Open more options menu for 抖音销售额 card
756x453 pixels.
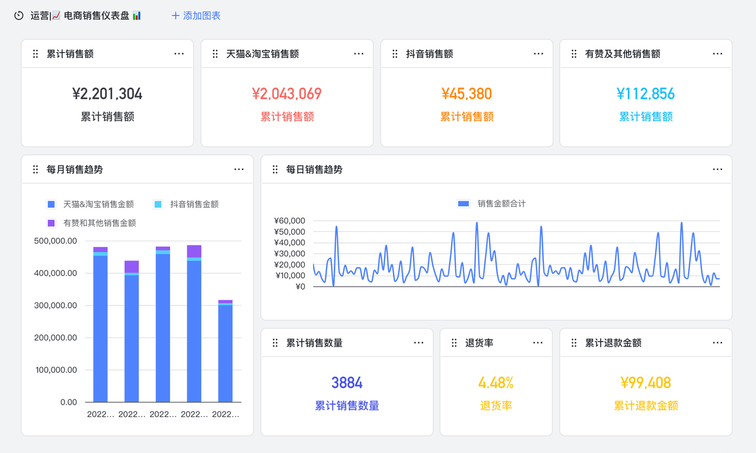[x=538, y=54]
